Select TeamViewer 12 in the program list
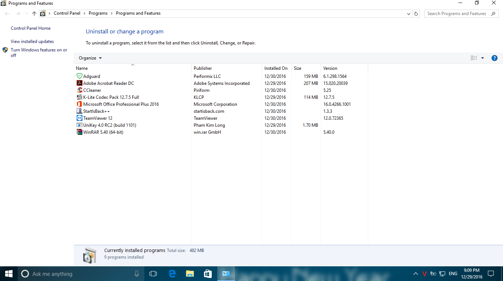Viewport: 503px width, 281px height. click(98, 118)
